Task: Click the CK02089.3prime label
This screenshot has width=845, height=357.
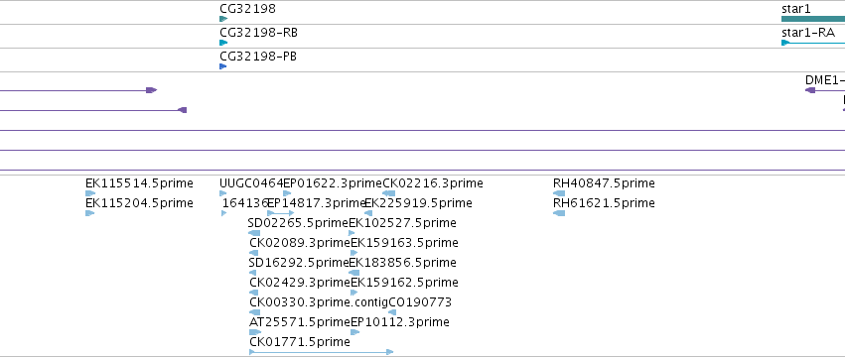Action: 300,243
